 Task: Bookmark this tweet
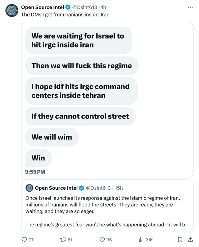(x=180, y=240)
